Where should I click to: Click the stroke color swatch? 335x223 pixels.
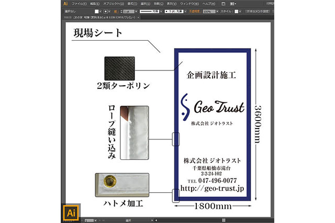point(106,11)
